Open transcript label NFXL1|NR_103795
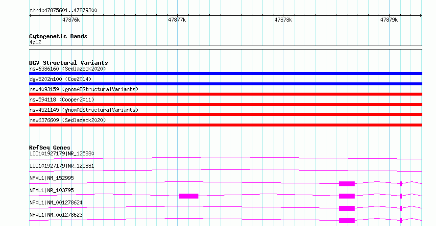 click(x=51, y=190)
